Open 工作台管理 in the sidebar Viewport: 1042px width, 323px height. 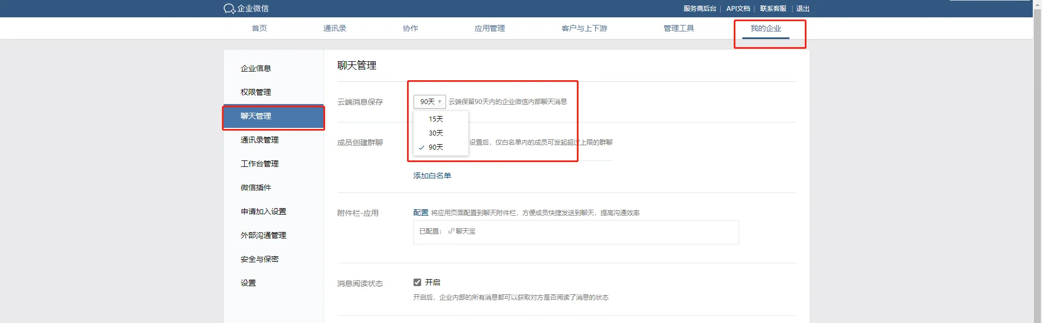click(274, 164)
